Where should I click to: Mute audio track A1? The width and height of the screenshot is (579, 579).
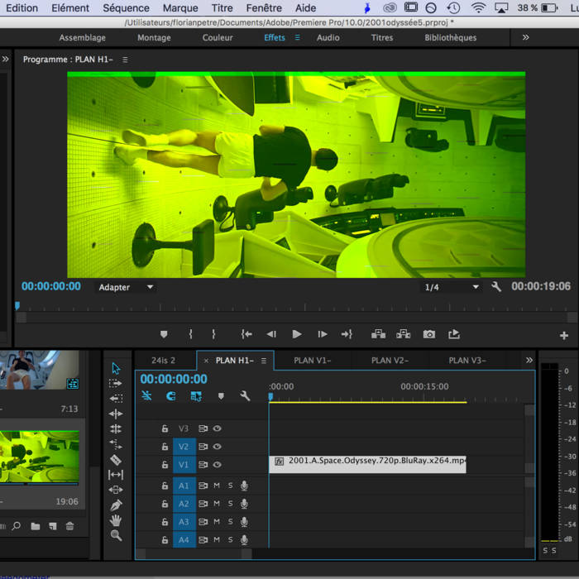tap(217, 486)
